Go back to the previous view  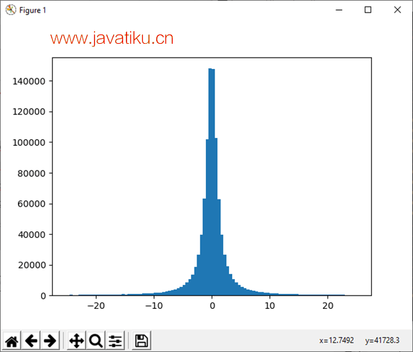31,341
